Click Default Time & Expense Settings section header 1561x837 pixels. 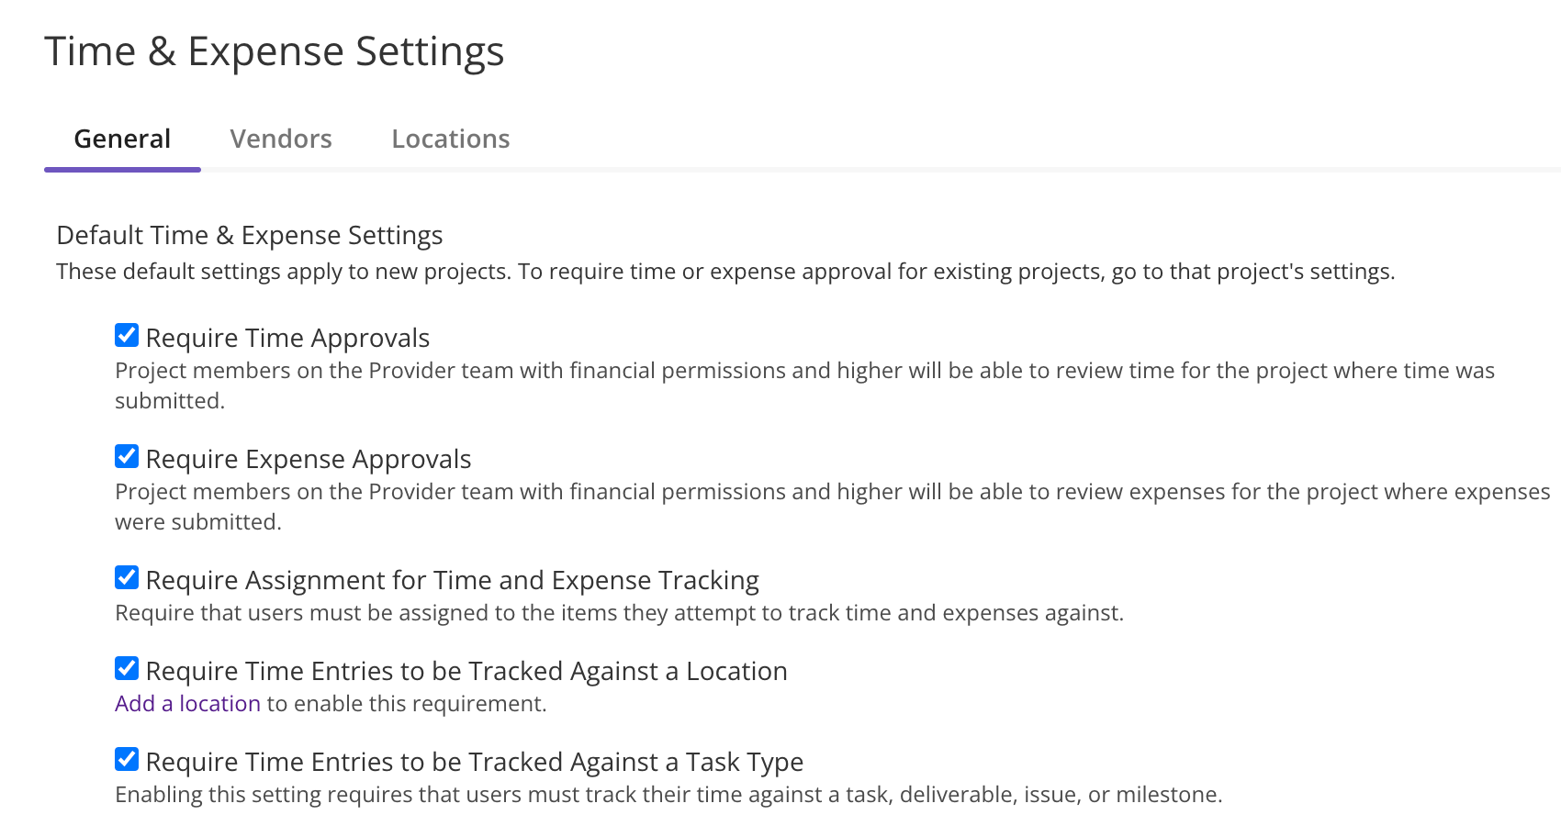point(250,235)
